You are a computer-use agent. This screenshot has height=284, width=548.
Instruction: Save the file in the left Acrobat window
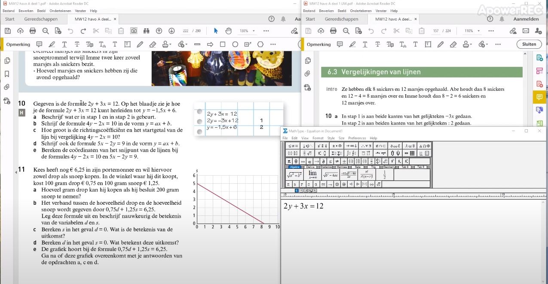coord(8,31)
